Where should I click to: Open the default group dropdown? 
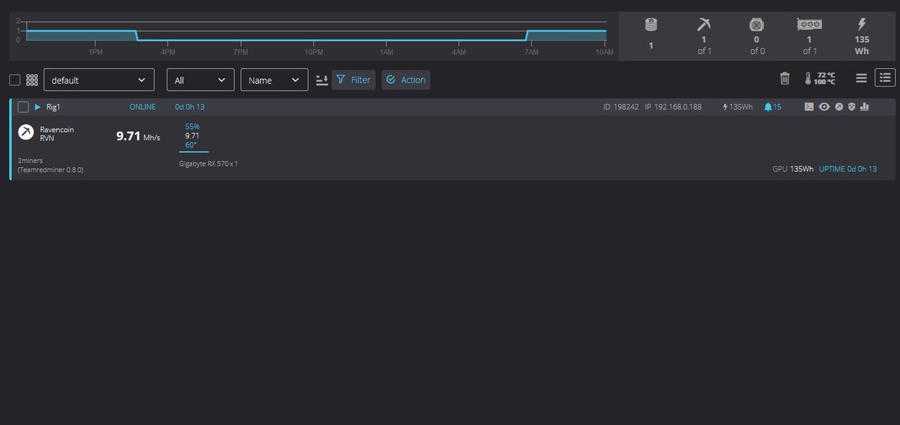click(x=99, y=80)
